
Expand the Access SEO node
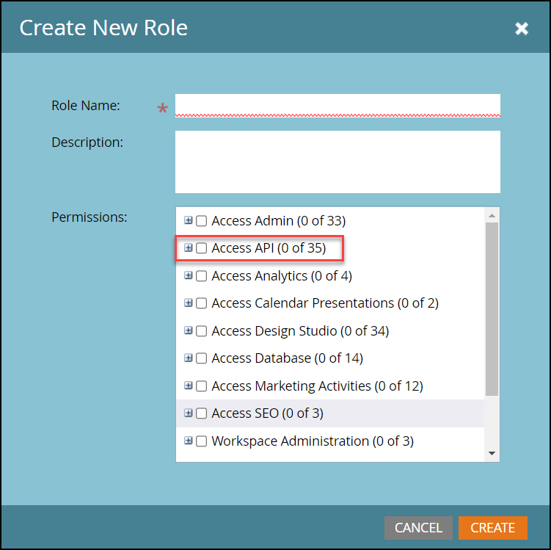189,413
